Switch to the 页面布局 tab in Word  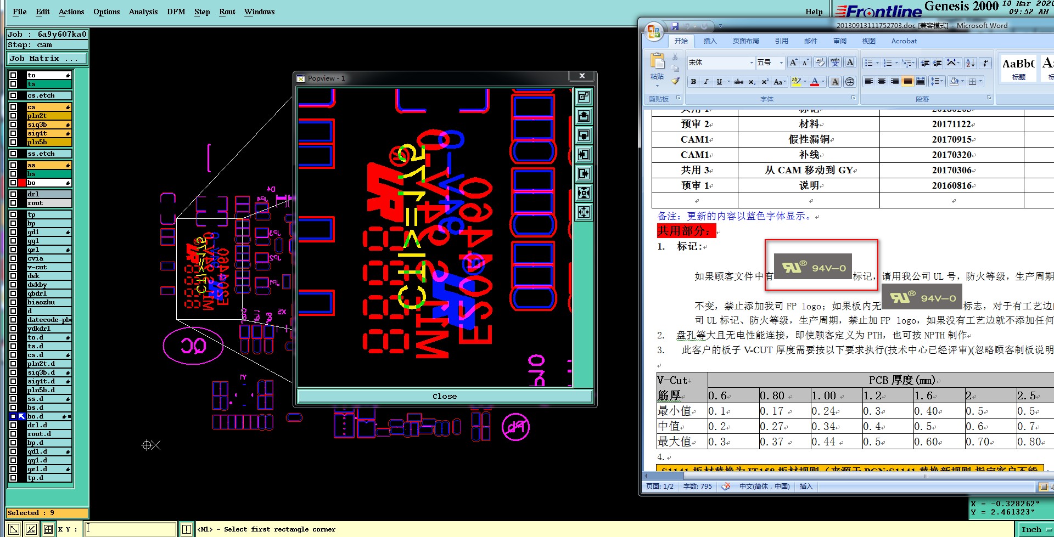click(745, 41)
